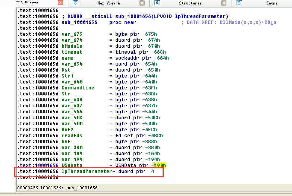Click the Hex View-A tab icon
The height and width of the screenshot is (196, 292).
(x=75, y=3)
